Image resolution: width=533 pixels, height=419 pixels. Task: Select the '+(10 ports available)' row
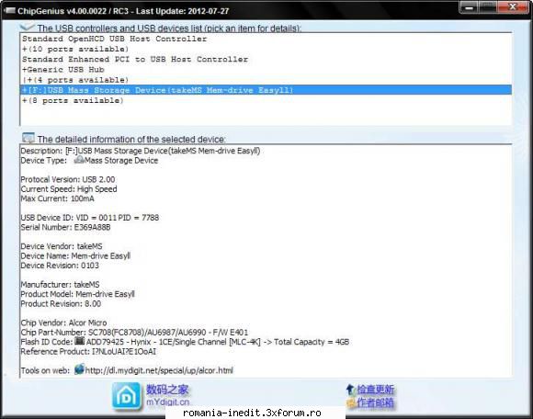point(266,49)
